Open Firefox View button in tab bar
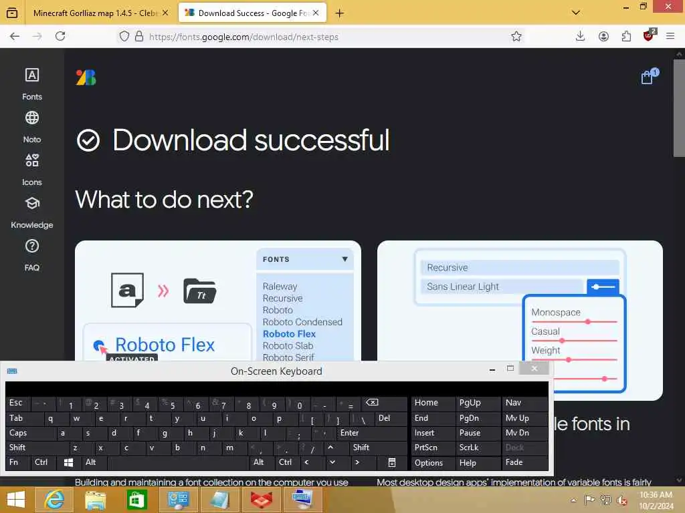The image size is (685, 513). coord(12,13)
